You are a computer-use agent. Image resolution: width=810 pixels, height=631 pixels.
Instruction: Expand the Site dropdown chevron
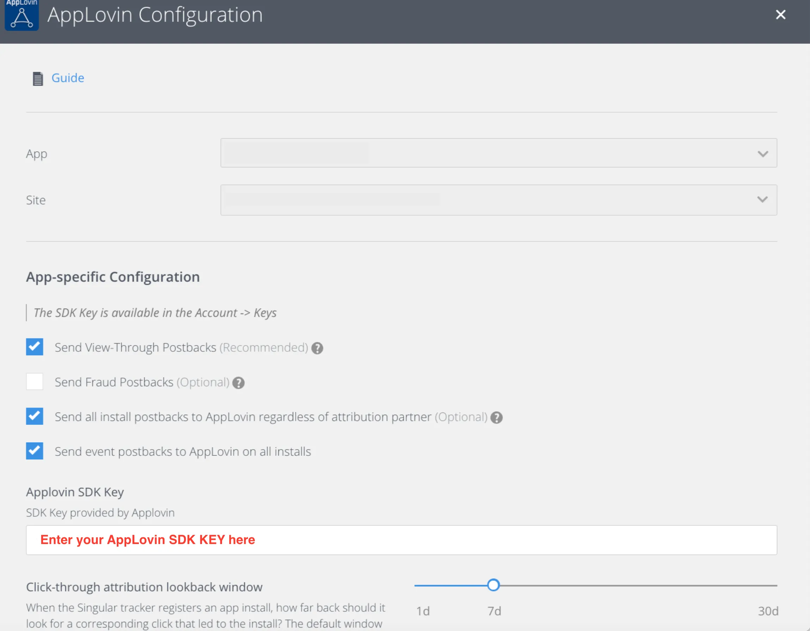tap(762, 199)
